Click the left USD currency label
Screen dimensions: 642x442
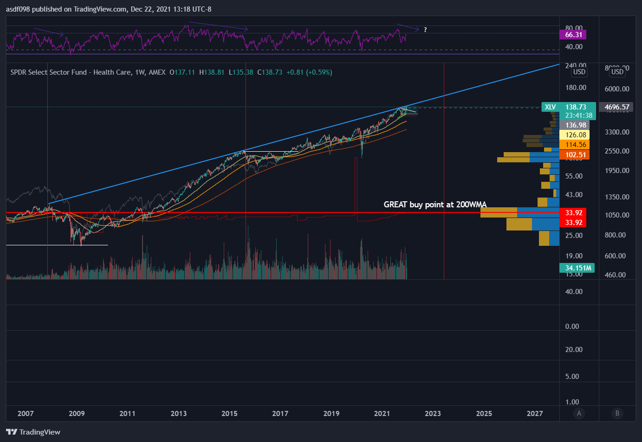point(579,72)
